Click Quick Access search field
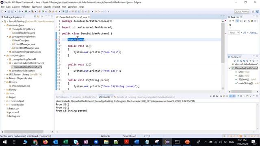This screenshot has width=260, height=146. [242, 11]
